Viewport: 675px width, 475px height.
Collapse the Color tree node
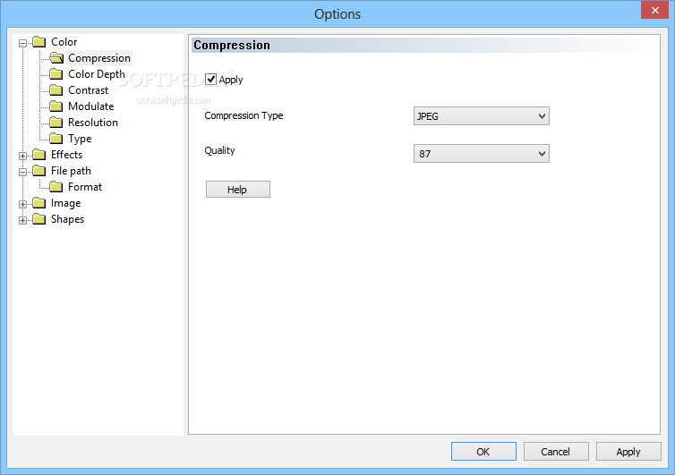(x=23, y=42)
